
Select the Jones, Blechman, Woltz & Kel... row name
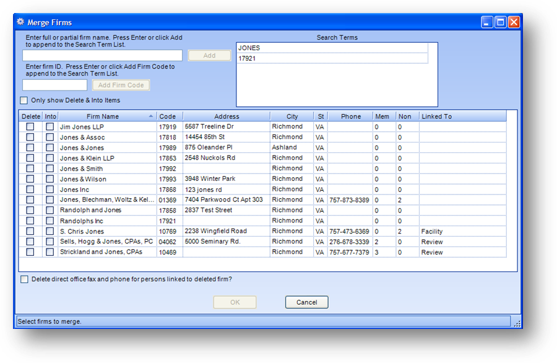pos(107,200)
